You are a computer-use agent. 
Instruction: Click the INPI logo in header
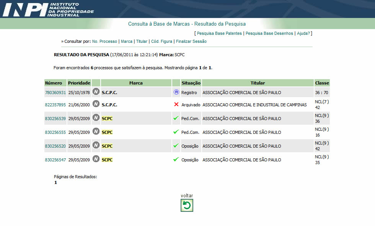point(48,9)
